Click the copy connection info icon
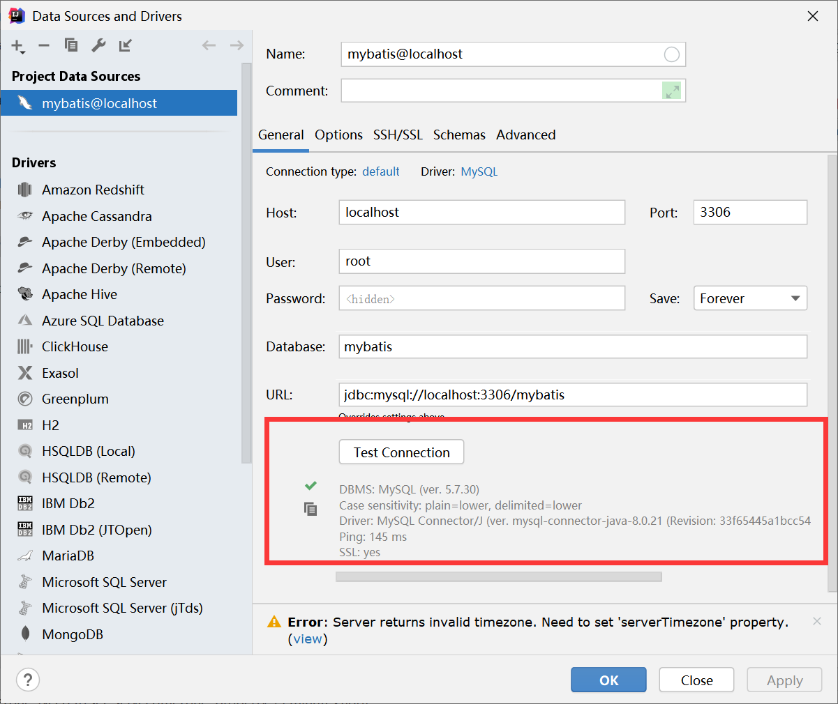 tap(310, 509)
